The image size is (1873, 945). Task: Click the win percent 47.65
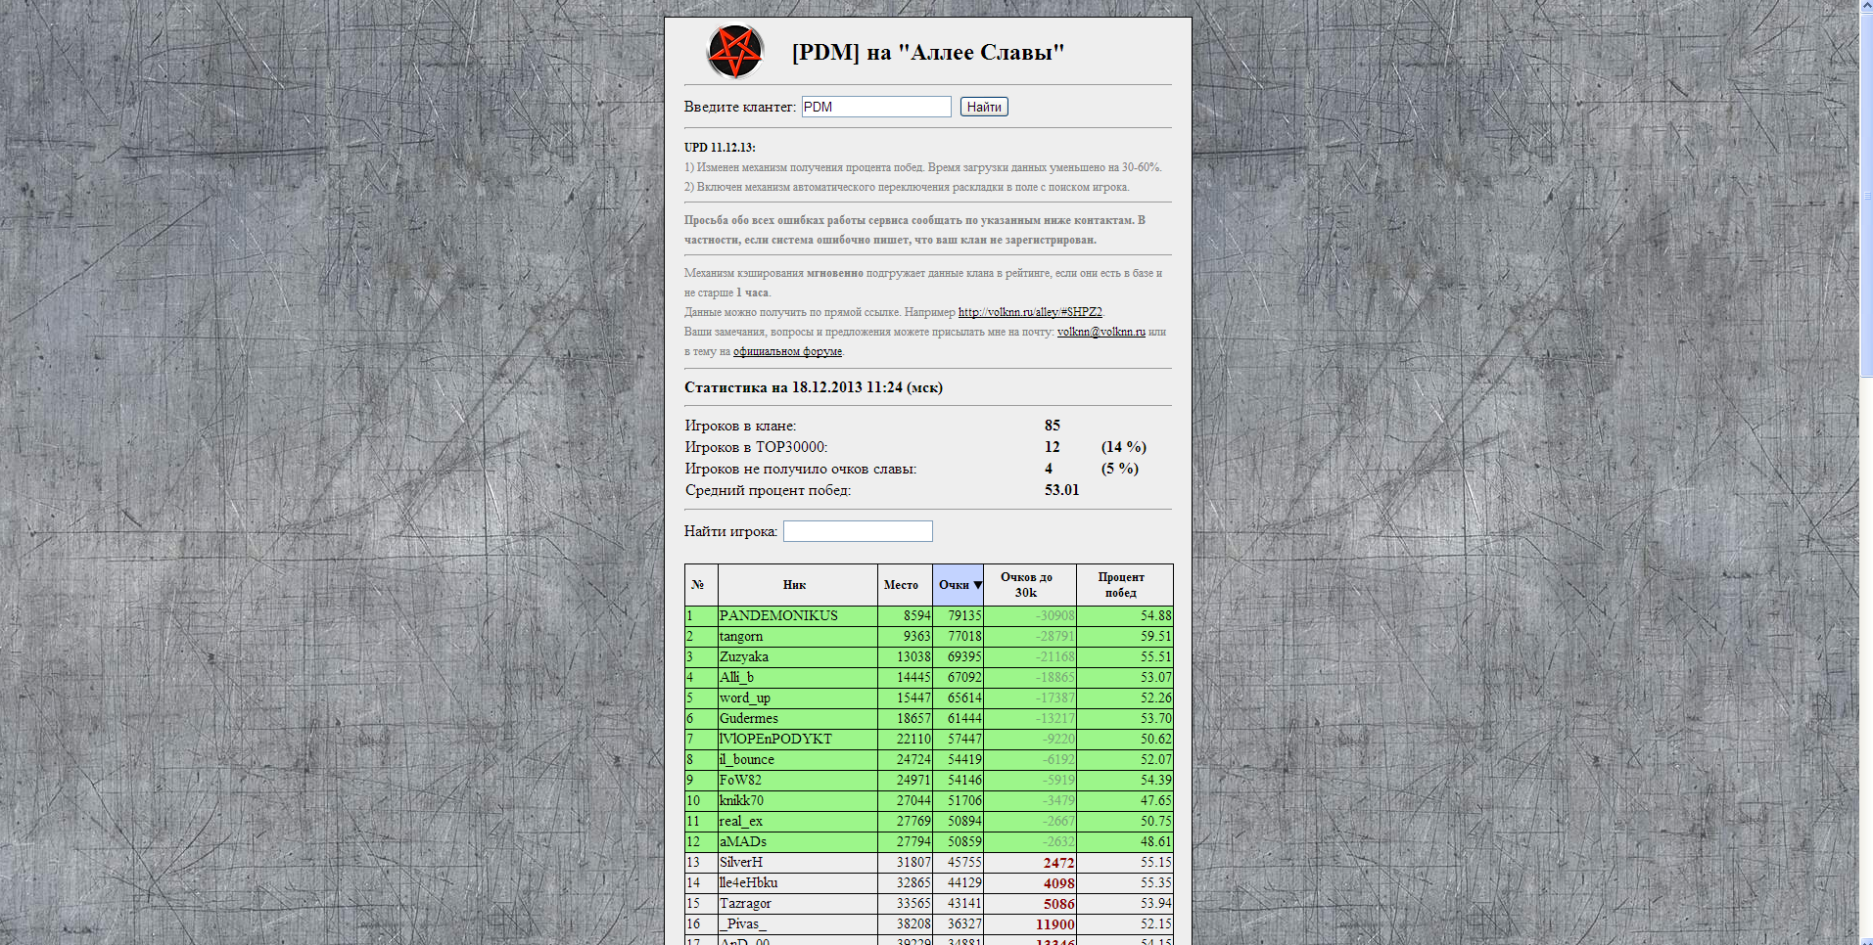(1156, 801)
